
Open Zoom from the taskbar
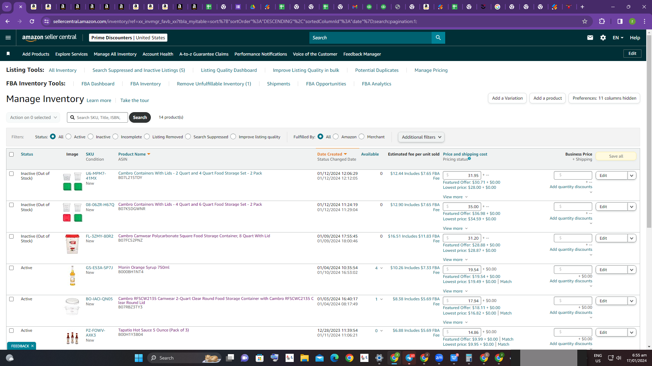pyautogui.click(x=439, y=358)
